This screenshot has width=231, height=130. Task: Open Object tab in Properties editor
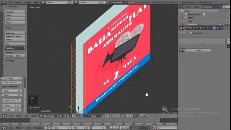pyautogui.click(x=201, y=28)
